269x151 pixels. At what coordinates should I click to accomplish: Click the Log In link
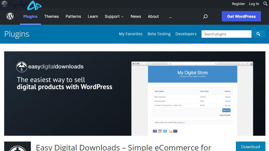[x=254, y=4]
